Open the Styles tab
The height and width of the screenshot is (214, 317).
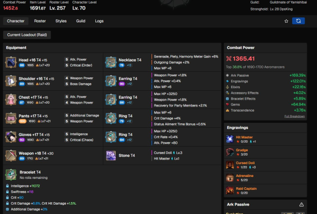pos(61,21)
